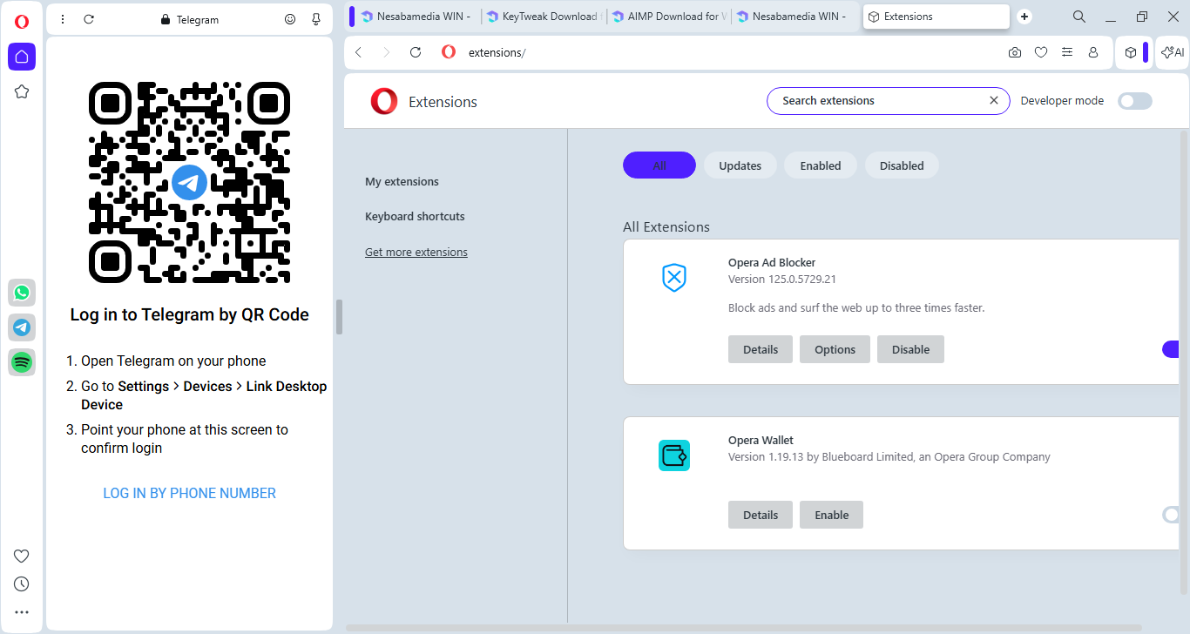1190x634 pixels.
Task: Open the Aria AI button
Action: (1173, 52)
